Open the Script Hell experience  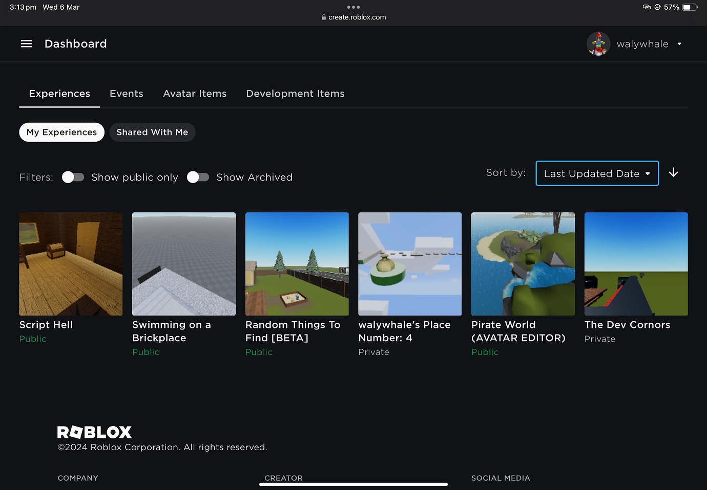[71, 264]
